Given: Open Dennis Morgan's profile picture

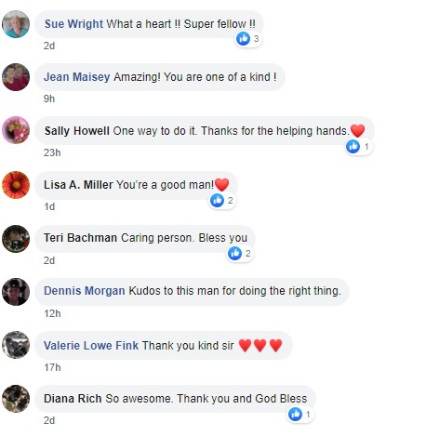Looking at the screenshot, I should pos(16,292).
